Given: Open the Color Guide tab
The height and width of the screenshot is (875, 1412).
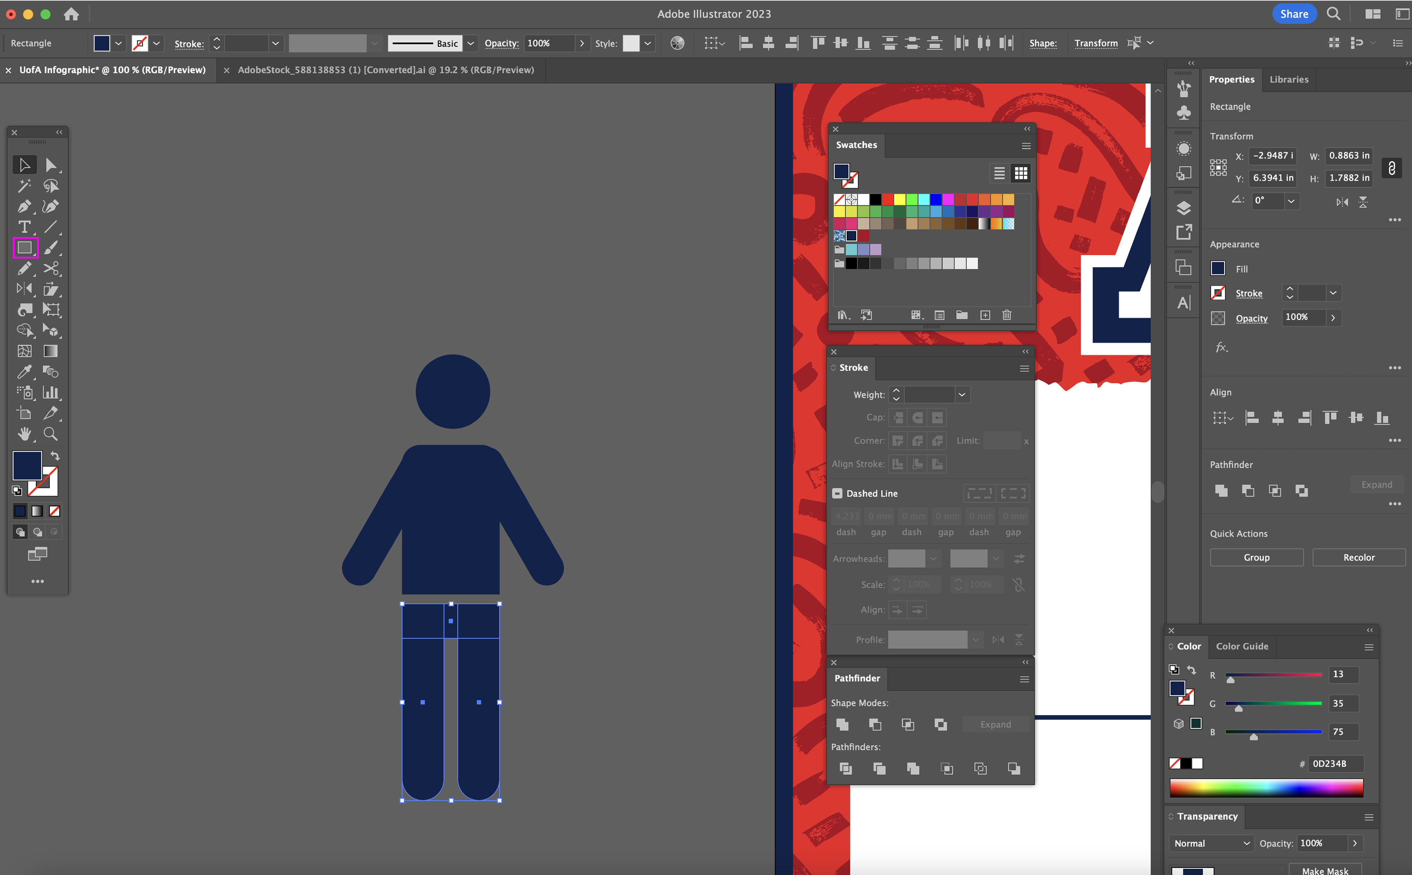Looking at the screenshot, I should pos(1242,646).
